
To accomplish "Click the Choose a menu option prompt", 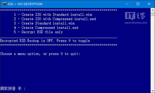I will (x=40, y=54).
